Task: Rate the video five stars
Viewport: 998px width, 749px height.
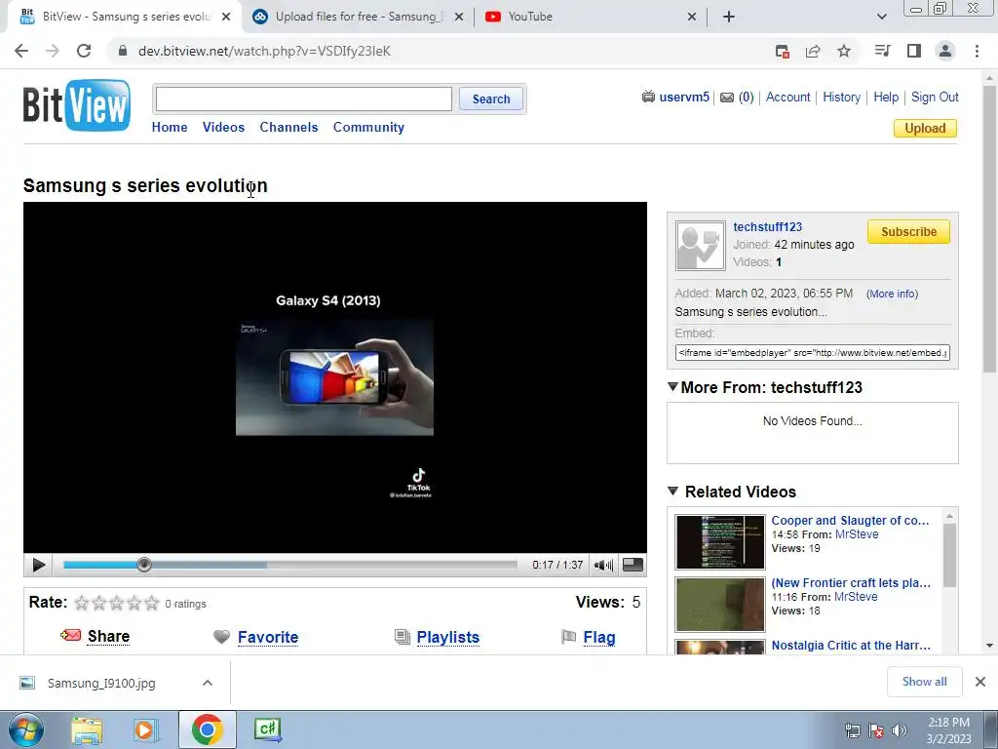Action: pyautogui.click(x=151, y=603)
